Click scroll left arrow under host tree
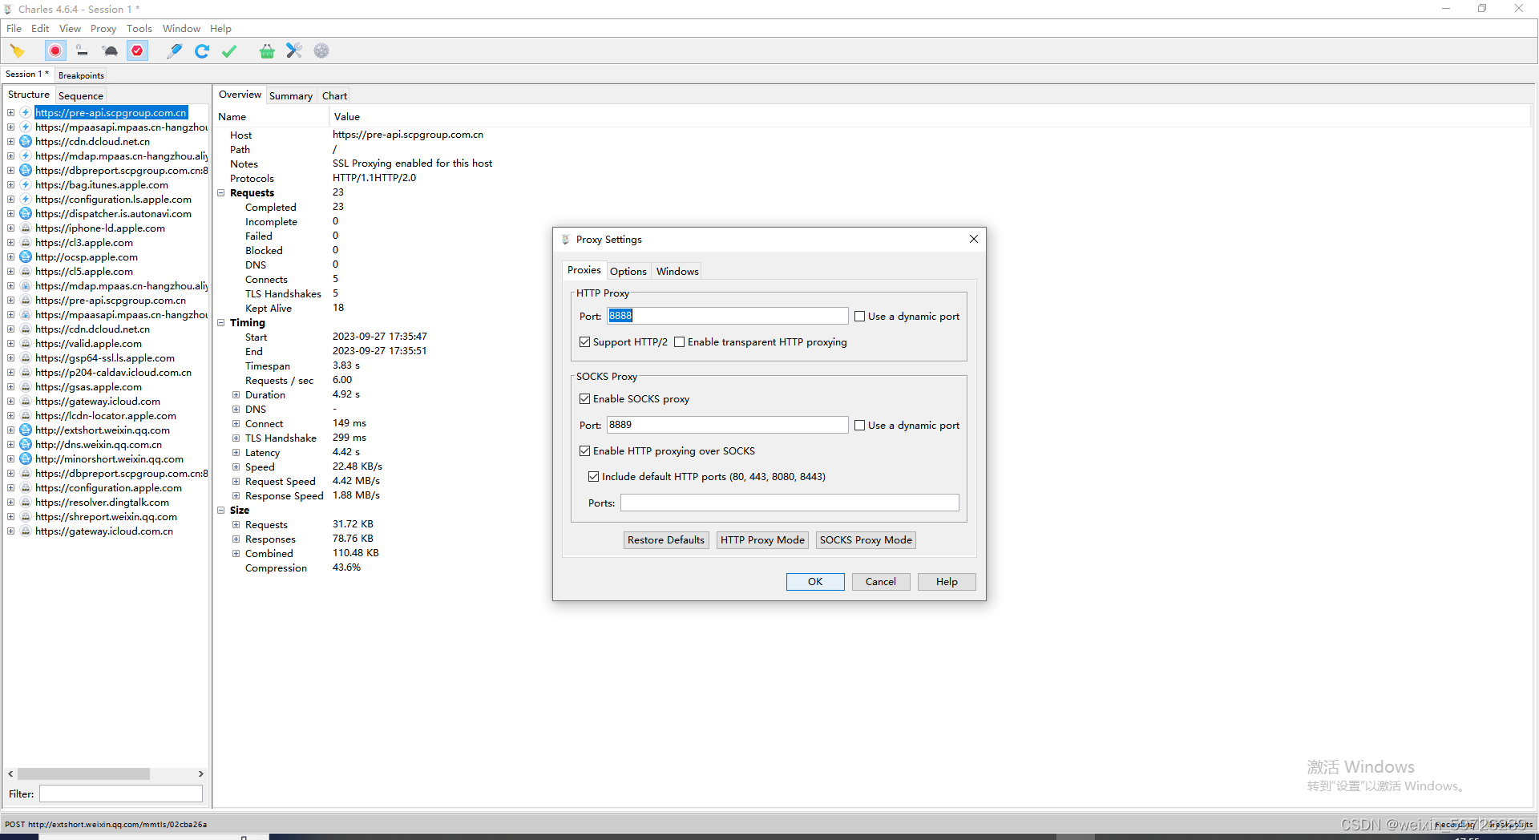The width and height of the screenshot is (1539, 840). (x=10, y=774)
